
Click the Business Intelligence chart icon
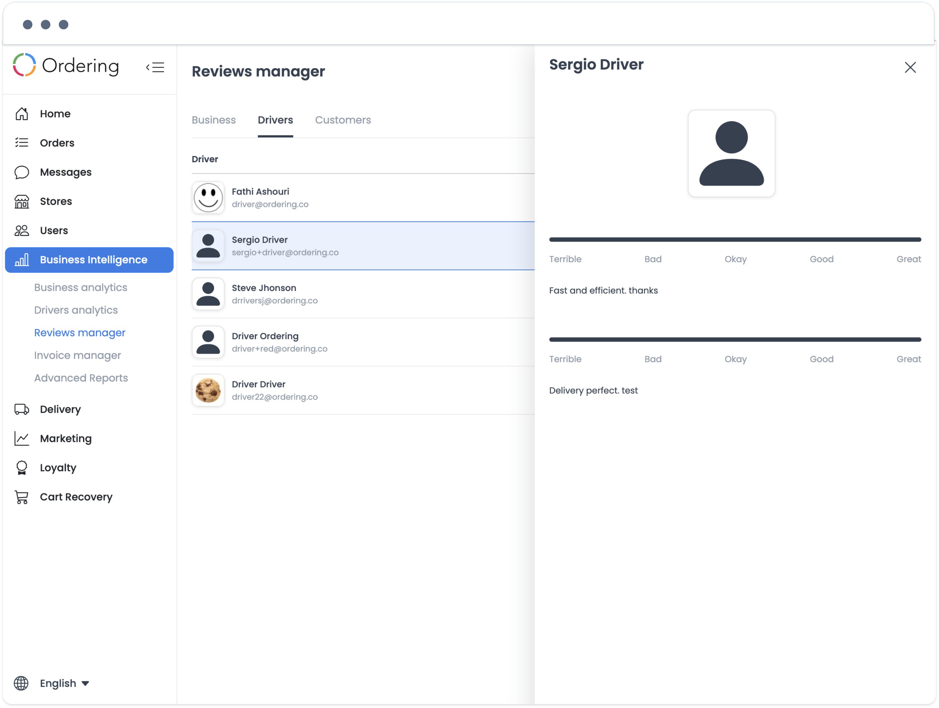coord(22,259)
